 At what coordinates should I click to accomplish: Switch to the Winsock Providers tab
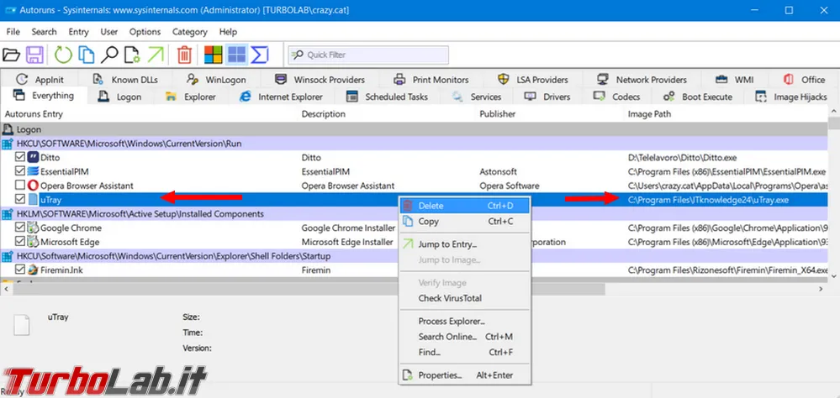point(320,80)
